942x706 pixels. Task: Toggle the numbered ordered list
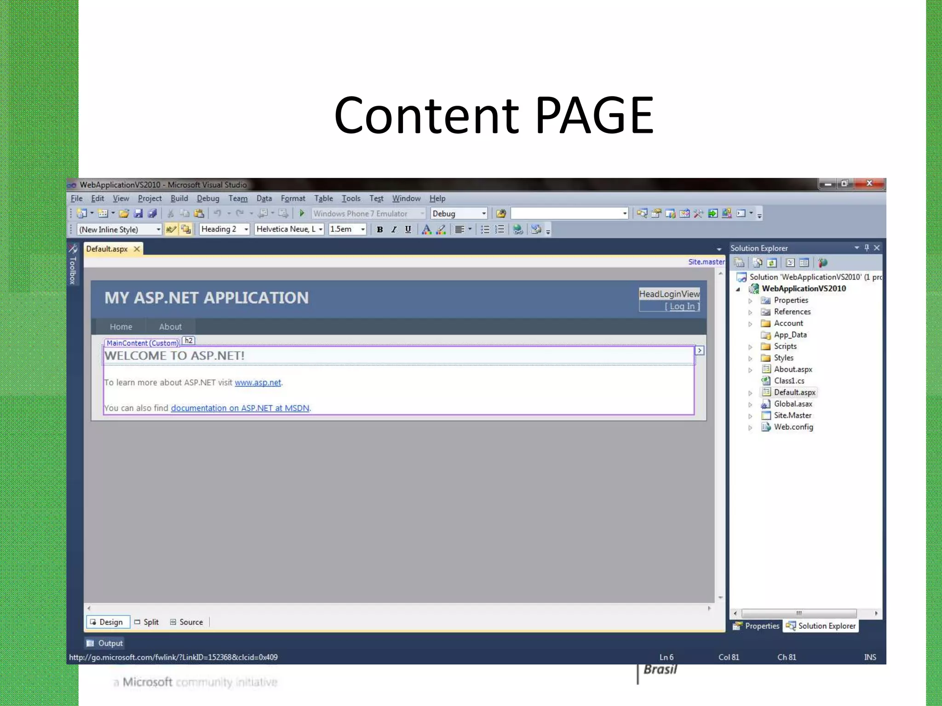click(x=500, y=229)
